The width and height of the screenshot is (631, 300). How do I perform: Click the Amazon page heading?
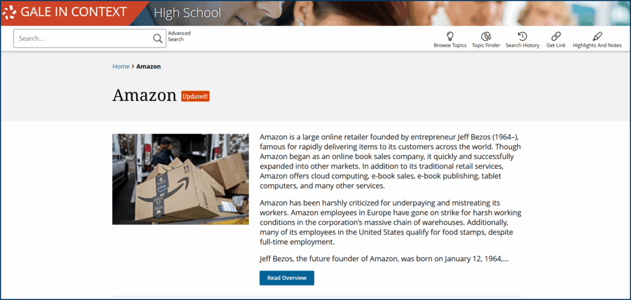pos(144,95)
